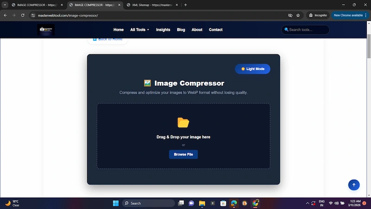
Task: Click the page vertical scrollbar thumb
Action: [x=369, y=46]
